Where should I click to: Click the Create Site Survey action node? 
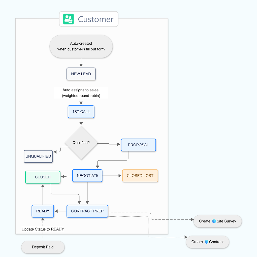coord(217,221)
